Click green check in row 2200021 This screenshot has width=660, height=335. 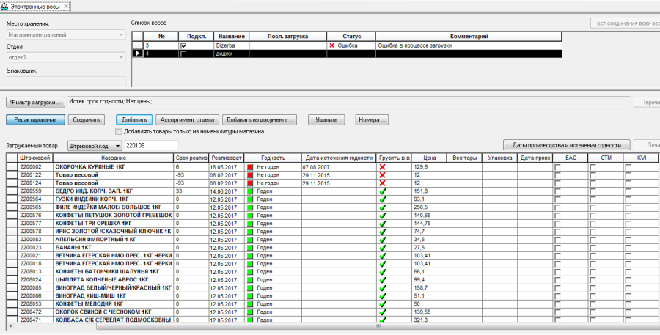(383, 255)
